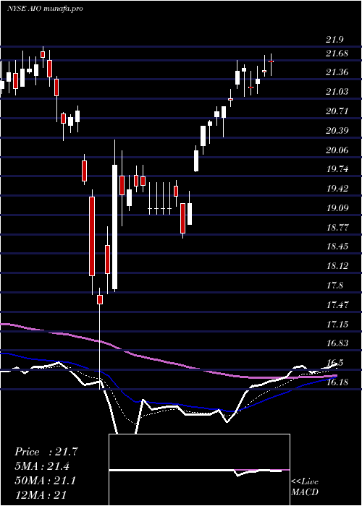Click the 16.83 price axis label
Image resolution: width=362 pixels, height=506 pixels.
(x=337, y=343)
